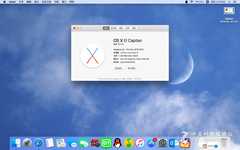Click the Intel HD Graphics 4000 line

tap(131, 59)
